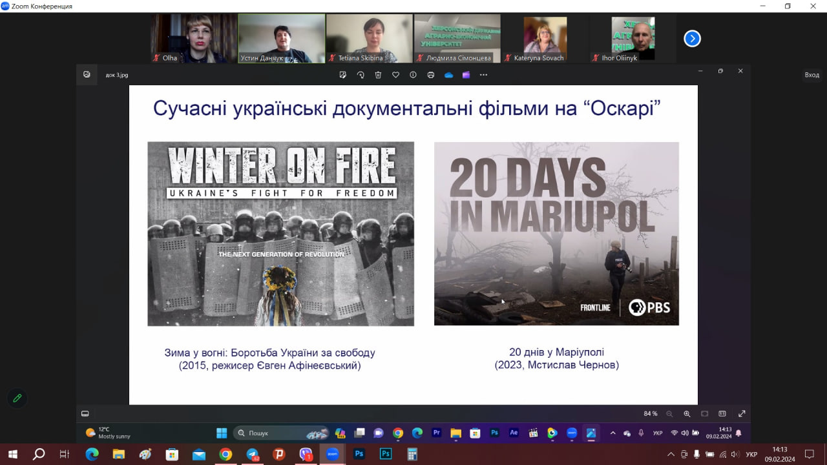Open the OneDrive cloud icon in Photos
This screenshot has width=827, height=465.
[448, 75]
